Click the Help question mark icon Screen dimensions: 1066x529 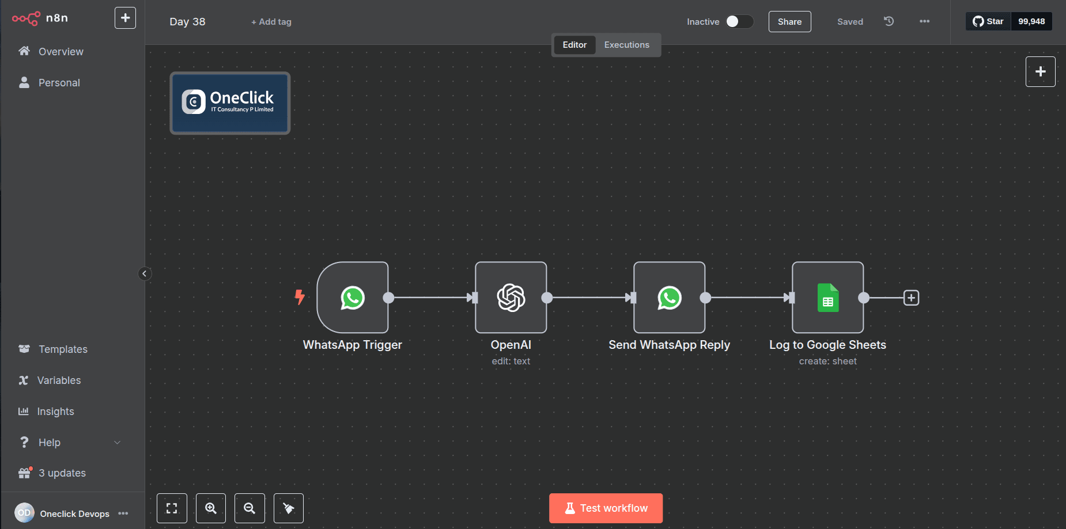pos(24,442)
